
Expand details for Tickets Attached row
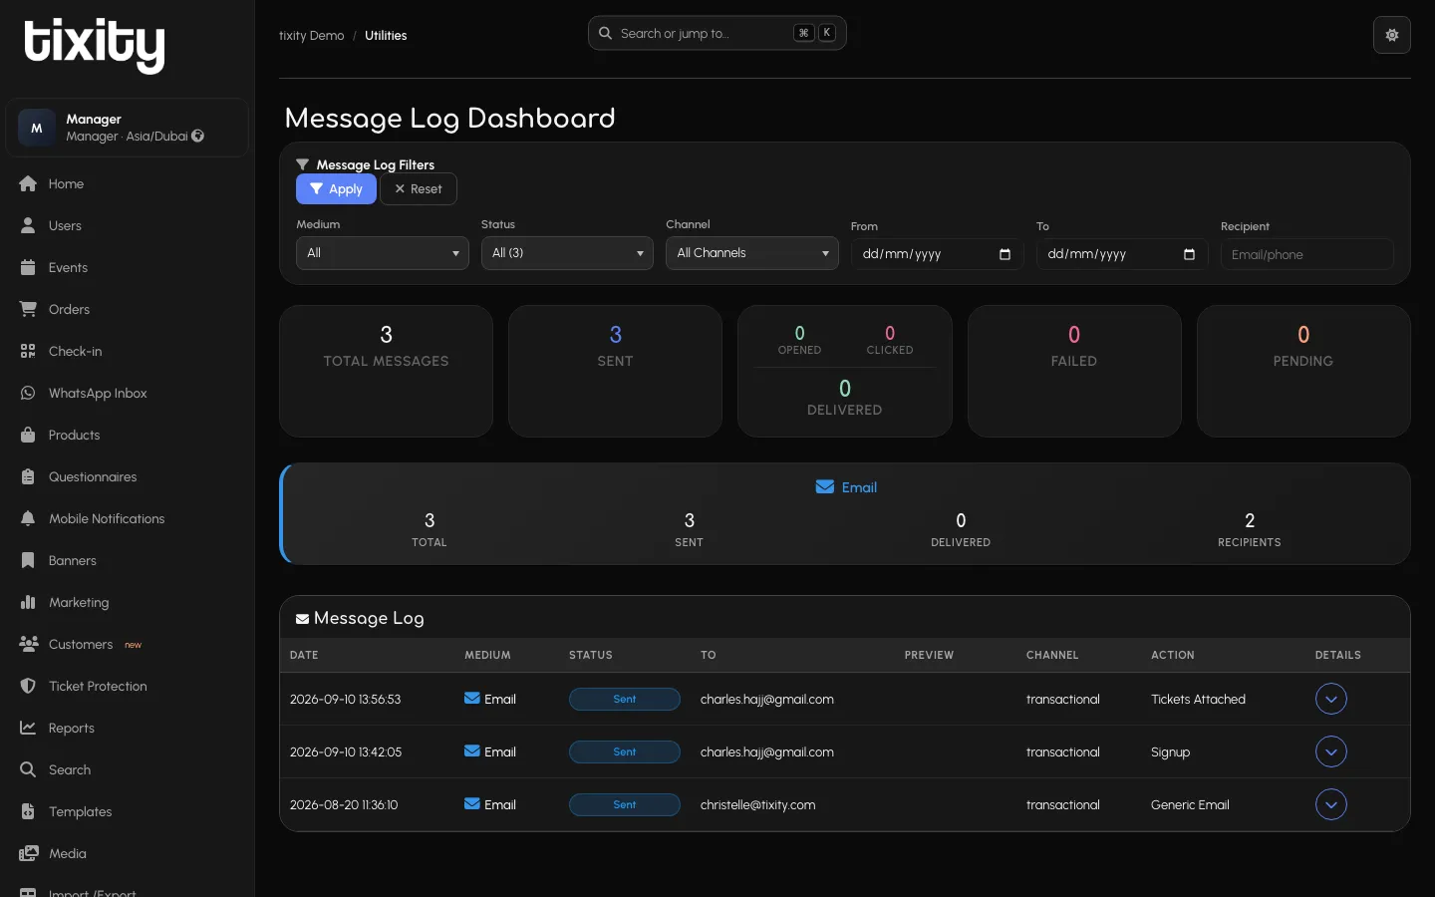click(1331, 699)
